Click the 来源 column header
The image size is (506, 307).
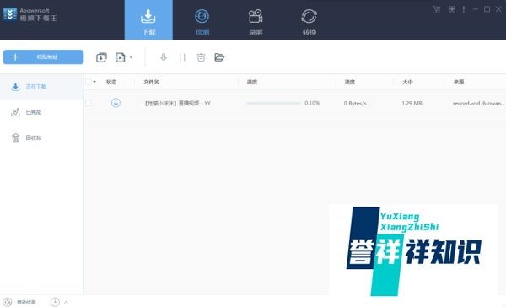tap(459, 82)
